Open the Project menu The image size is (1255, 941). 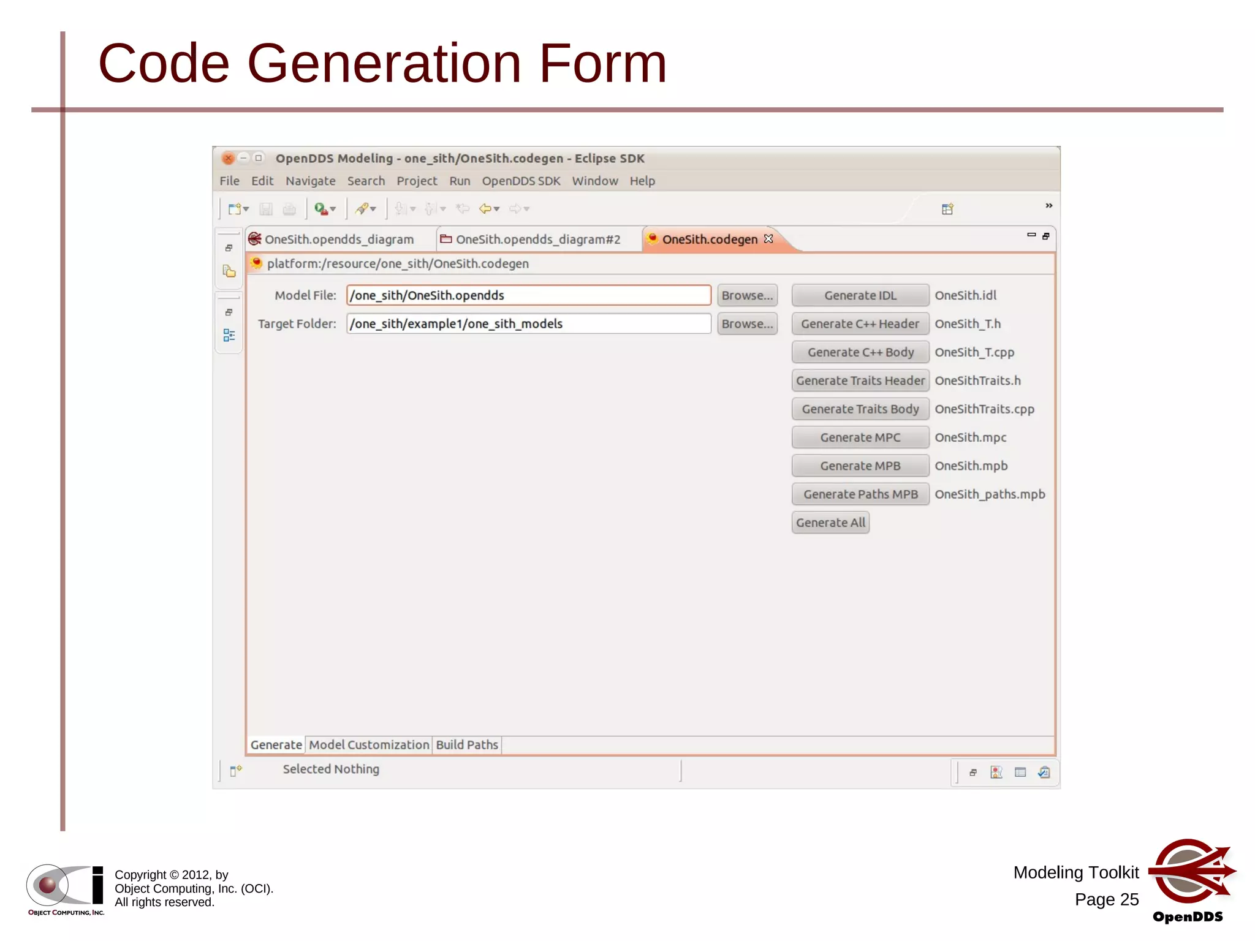[417, 181]
